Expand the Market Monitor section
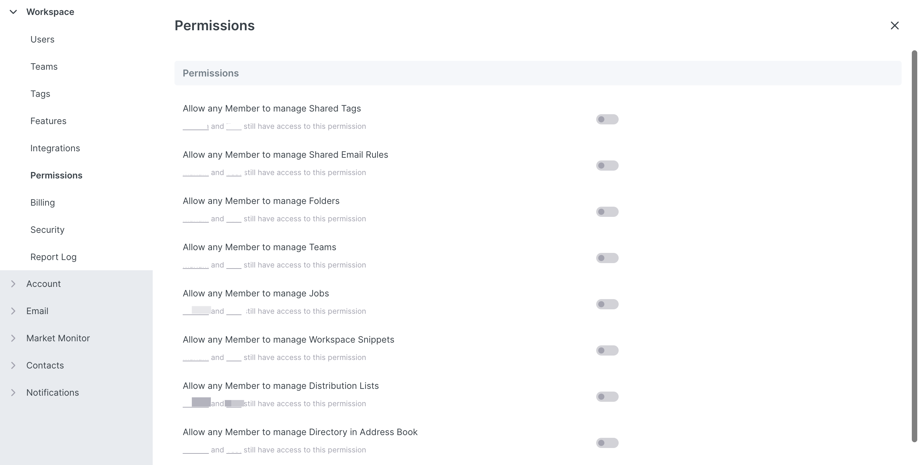This screenshot has width=921, height=465. [13, 338]
